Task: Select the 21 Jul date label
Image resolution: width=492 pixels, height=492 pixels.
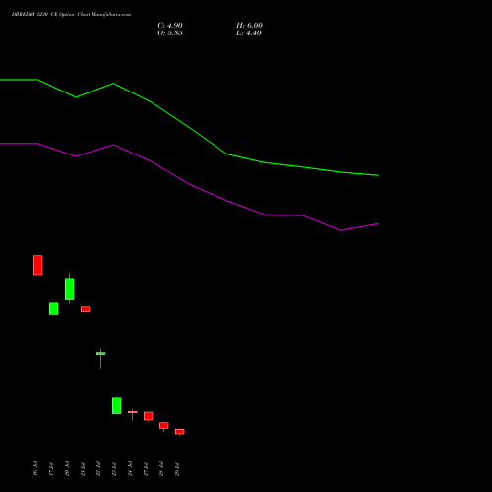Action: click(x=83, y=468)
